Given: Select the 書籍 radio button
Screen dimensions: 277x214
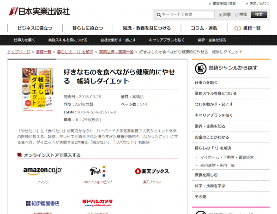Looking at the screenshot, I should point(237,15).
